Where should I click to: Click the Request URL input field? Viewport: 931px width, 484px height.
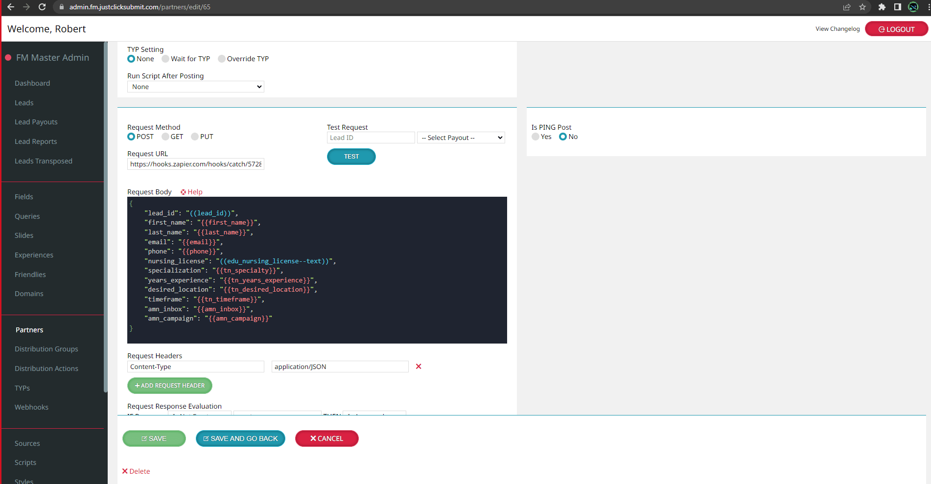[x=196, y=164]
